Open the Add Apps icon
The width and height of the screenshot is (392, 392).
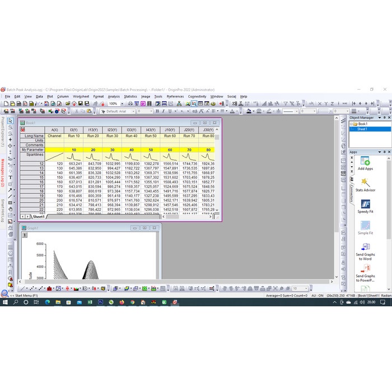[x=365, y=164]
